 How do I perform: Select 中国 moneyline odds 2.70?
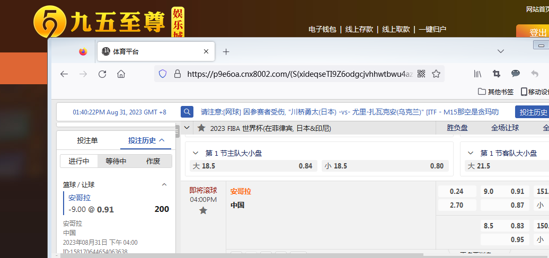click(x=457, y=205)
